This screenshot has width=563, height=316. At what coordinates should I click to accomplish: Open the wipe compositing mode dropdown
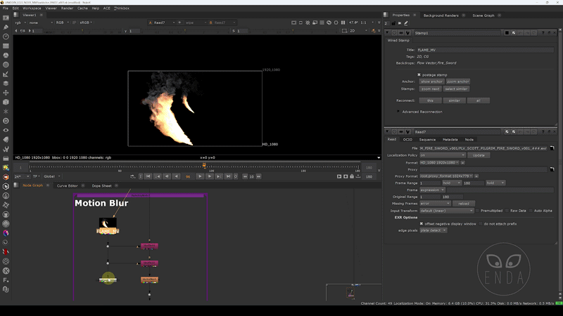pyautogui.click(x=196, y=22)
